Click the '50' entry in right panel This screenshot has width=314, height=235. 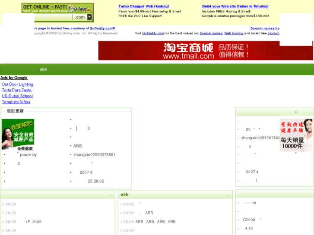(248, 129)
